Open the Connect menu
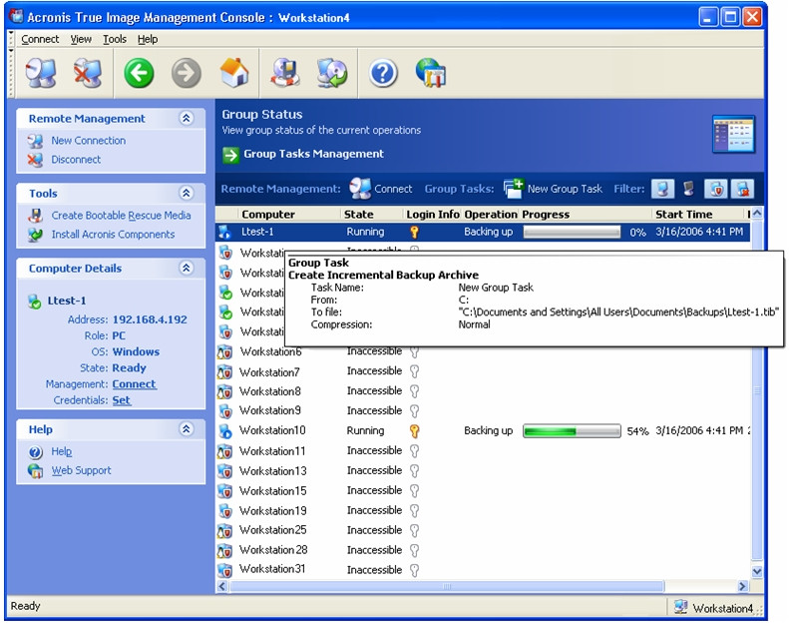This screenshot has width=789, height=623. pyautogui.click(x=40, y=39)
